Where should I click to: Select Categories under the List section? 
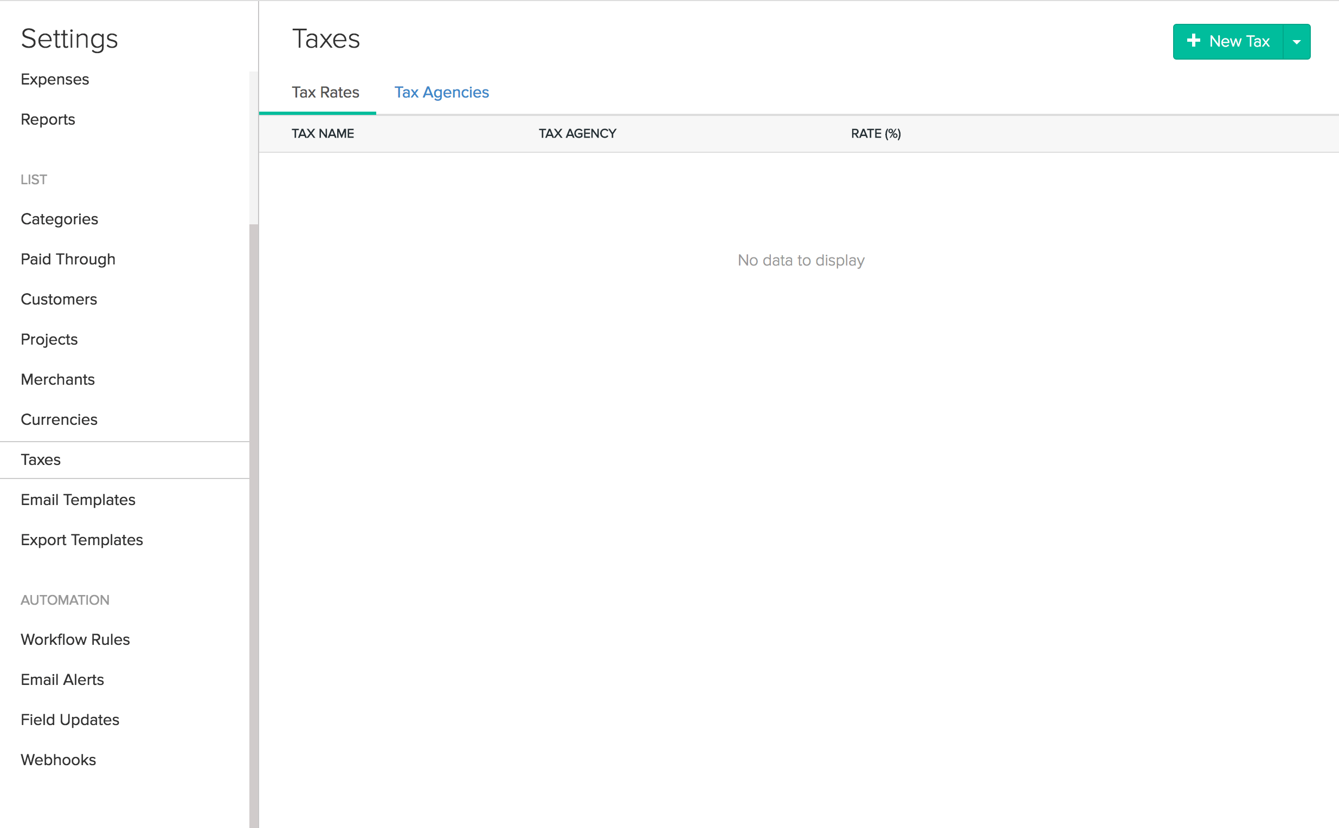click(59, 218)
